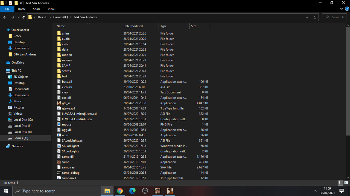Select the samp application file icon
Viewport: 350px width, 196px height.
59,162
